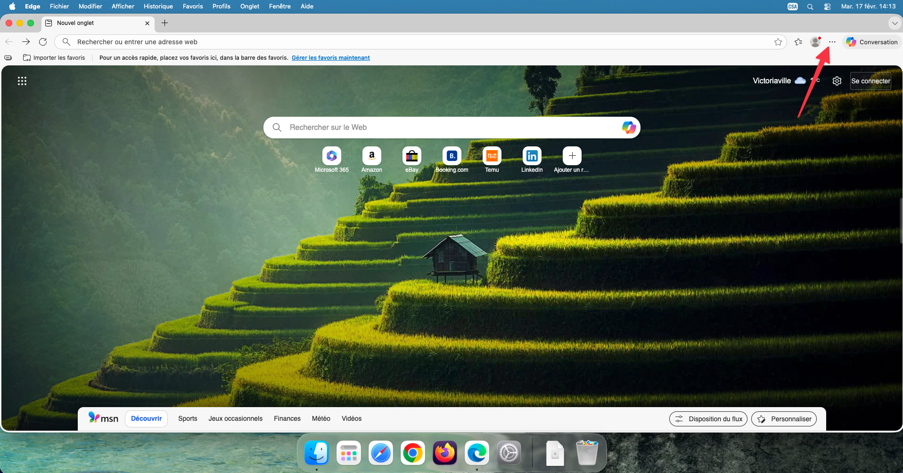Switch to the Finances feed tab
Screen dimensions: 903x473
point(287,418)
